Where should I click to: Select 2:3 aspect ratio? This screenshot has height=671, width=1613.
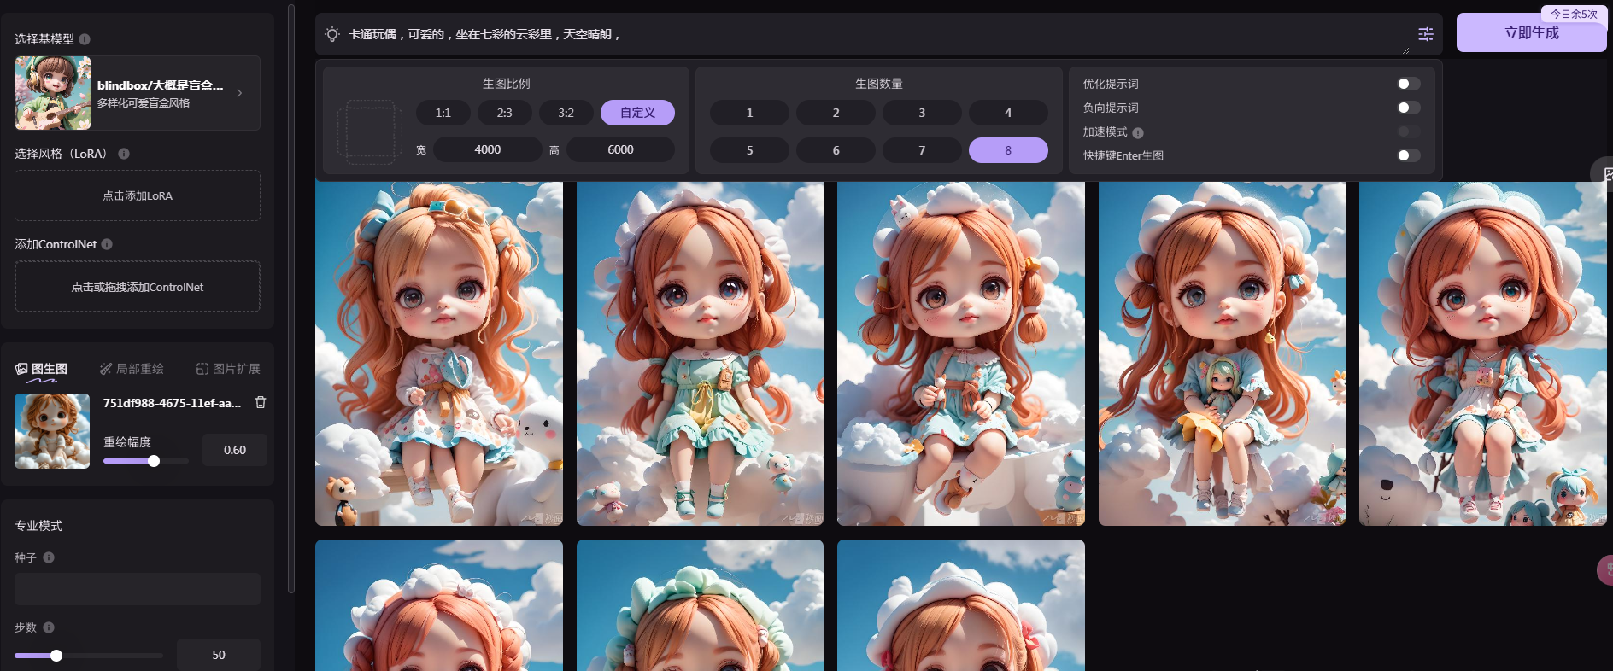pos(505,113)
